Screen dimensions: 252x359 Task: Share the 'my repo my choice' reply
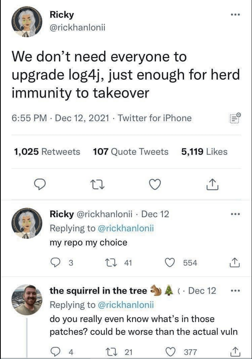[x=235, y=263]
